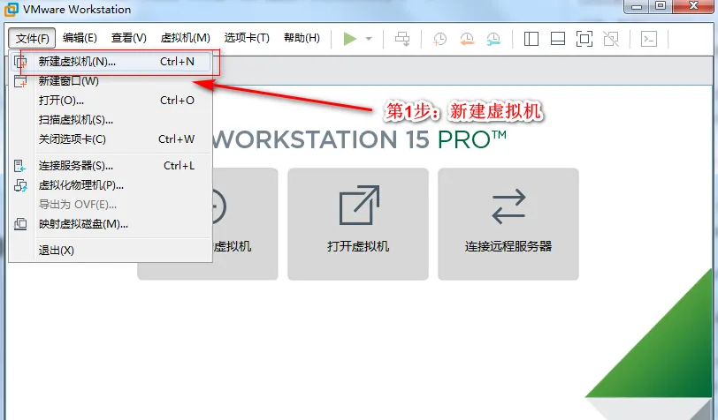Open the 虚拟机(M) menu
Screen dimensions: 718x420
click(185, 38)
